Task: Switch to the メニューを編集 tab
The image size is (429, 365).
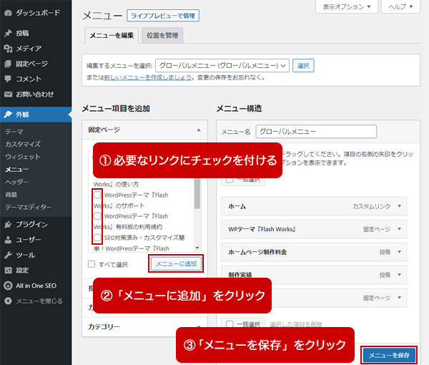Action: pos(112,35)
